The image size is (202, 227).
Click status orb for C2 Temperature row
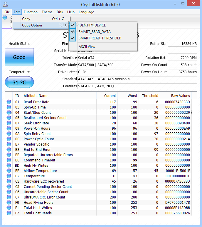tap(9, 176)
